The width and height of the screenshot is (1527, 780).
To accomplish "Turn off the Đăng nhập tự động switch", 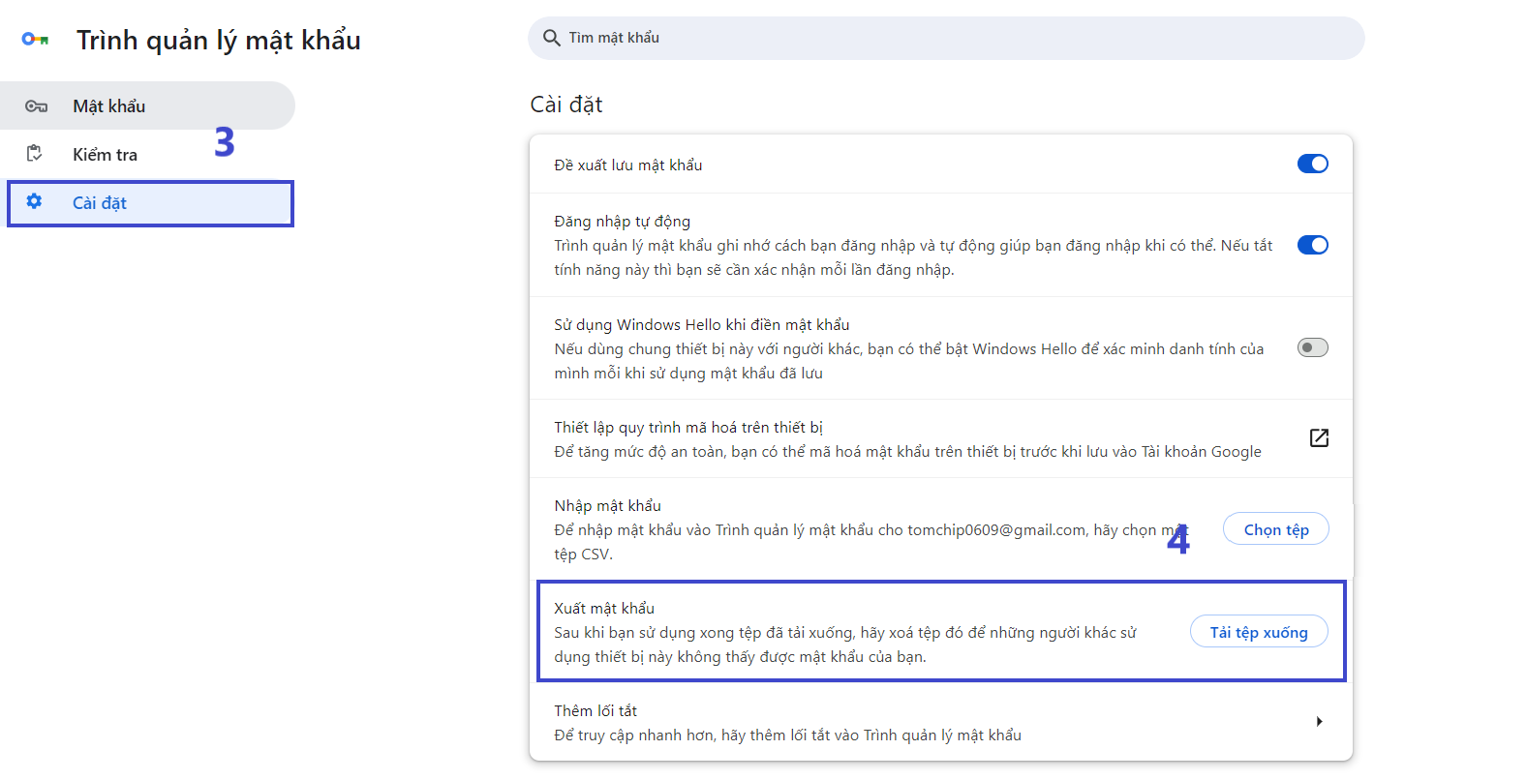I will 1313,245.
